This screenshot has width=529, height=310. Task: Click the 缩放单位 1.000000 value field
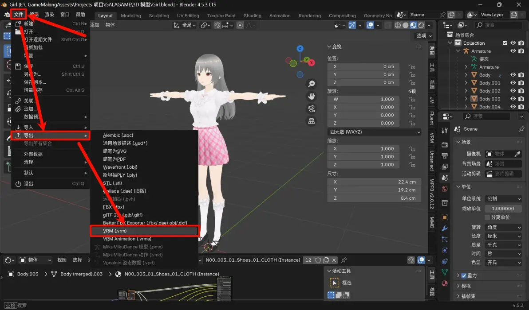(x=503, y=208)
